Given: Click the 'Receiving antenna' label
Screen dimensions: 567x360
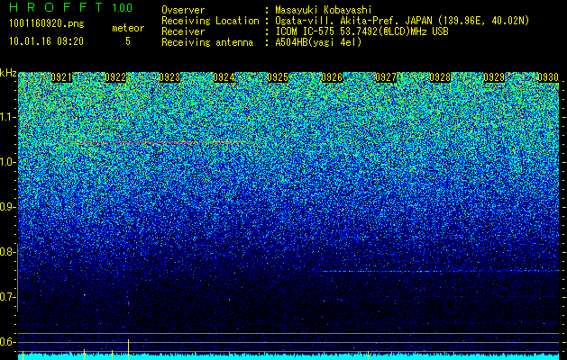Looking at the screenshot, I should pos(207,42).
